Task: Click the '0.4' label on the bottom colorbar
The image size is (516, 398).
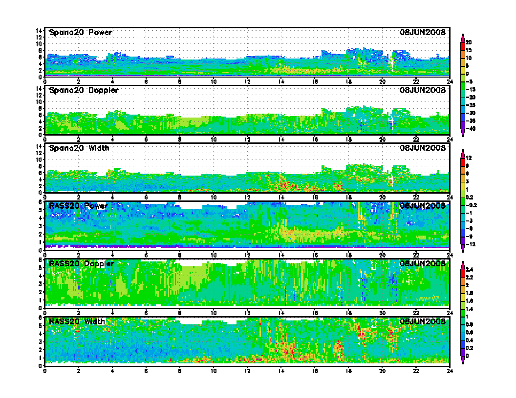Action: pos(470,340)
